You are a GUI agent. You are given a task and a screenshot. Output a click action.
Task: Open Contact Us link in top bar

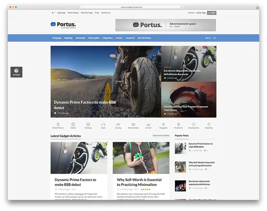[106, 13]
